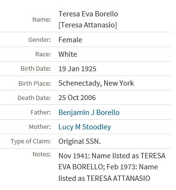This screenshot has width=176, height=190.
Task: Click the birth place Schenectady, New York
Action: click(x=96, y=83)
